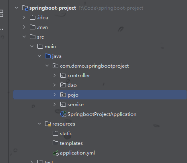Click the more options dots in left toolbar

(x=2, y=29)
